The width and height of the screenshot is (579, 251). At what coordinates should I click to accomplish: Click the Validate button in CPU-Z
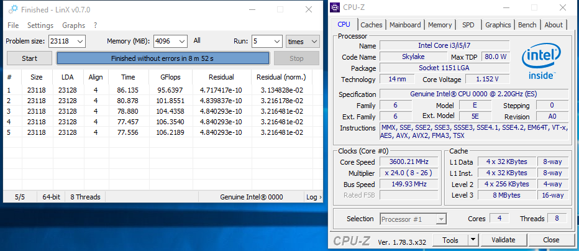tap(503, 240)
